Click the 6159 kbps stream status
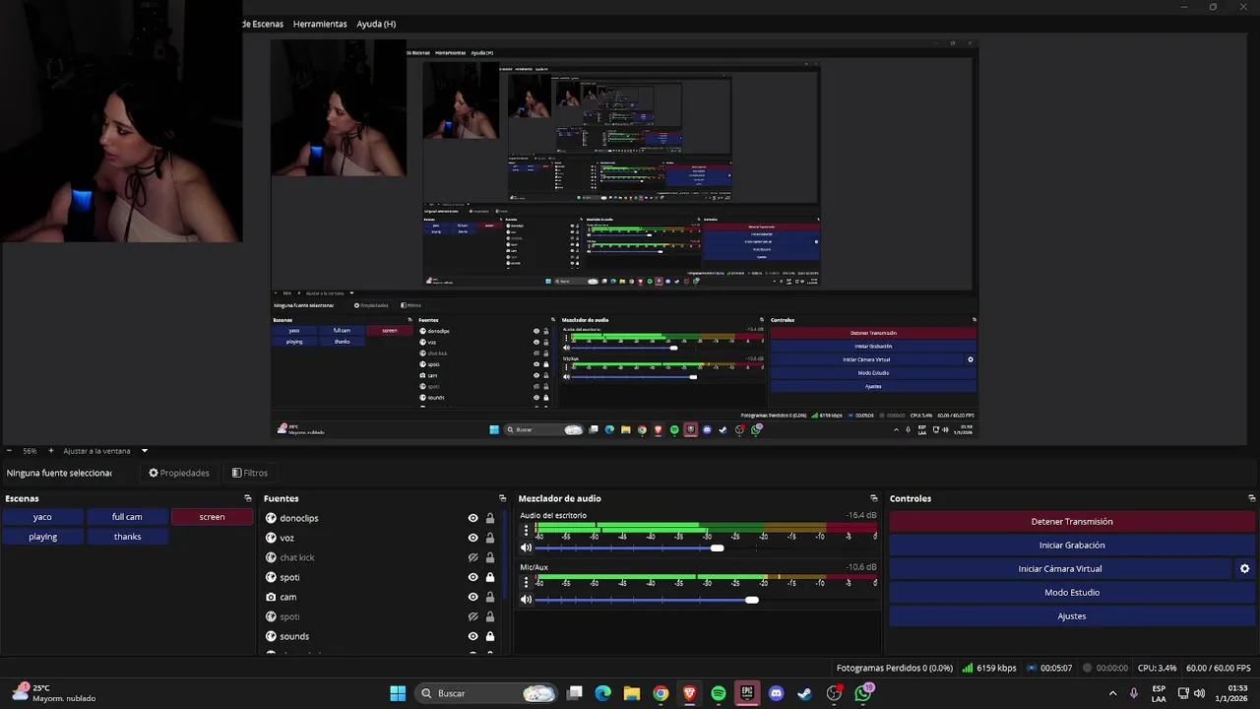 pos(989,668)
